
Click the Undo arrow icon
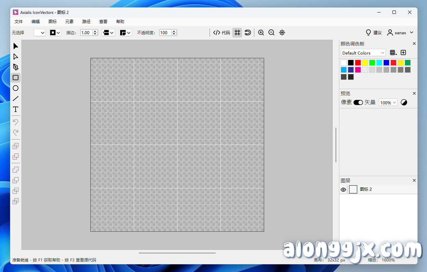15,122
